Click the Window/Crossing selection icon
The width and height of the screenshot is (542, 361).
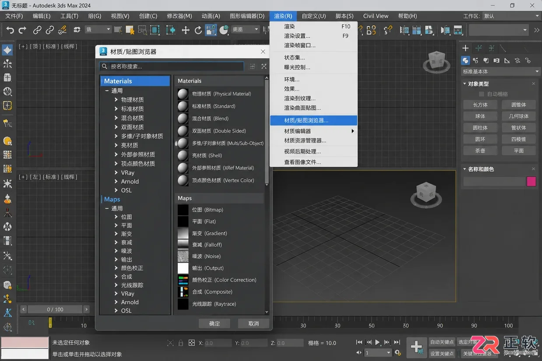155,30
